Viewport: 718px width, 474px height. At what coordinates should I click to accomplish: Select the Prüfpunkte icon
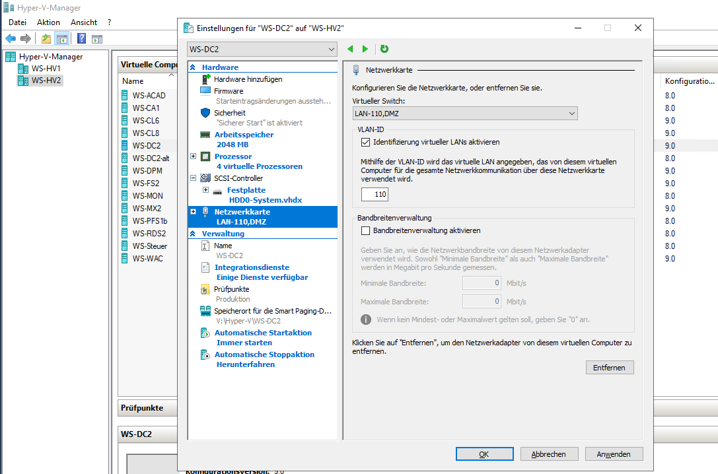pyautogui.click(x=205, y=289)
